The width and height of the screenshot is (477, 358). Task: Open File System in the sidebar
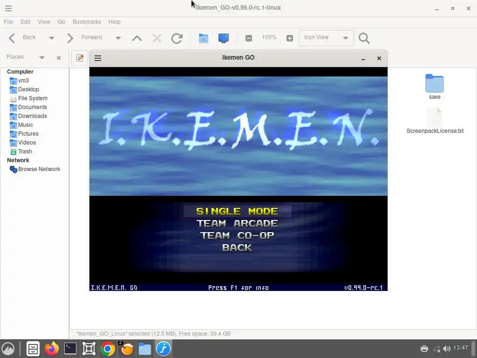coord(28,98)
